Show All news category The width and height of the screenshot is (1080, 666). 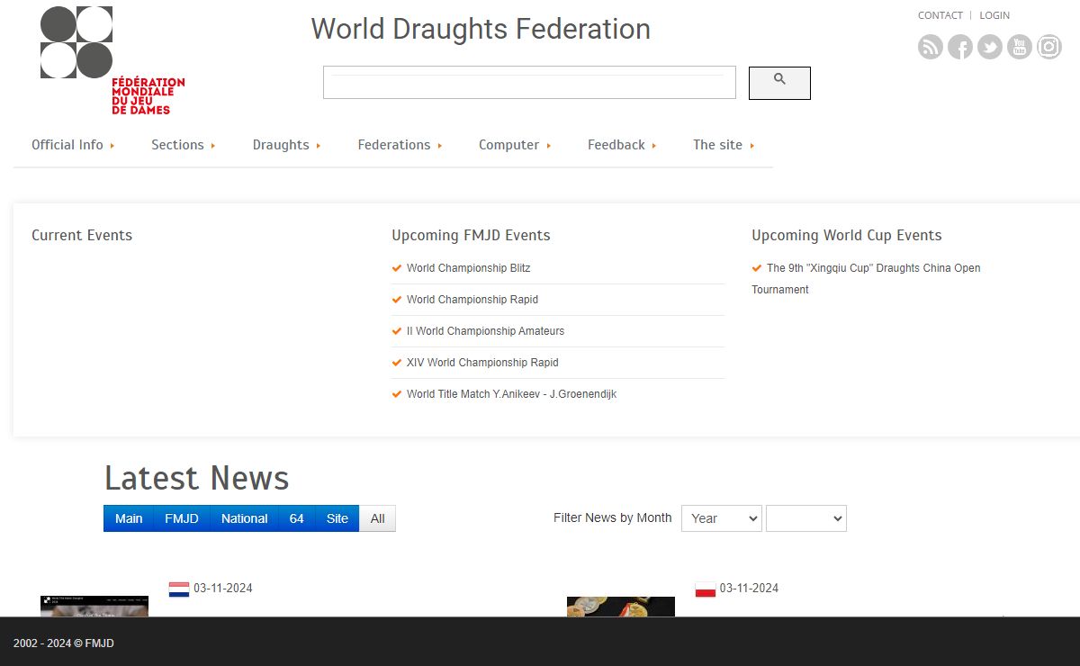pos(377,518)
